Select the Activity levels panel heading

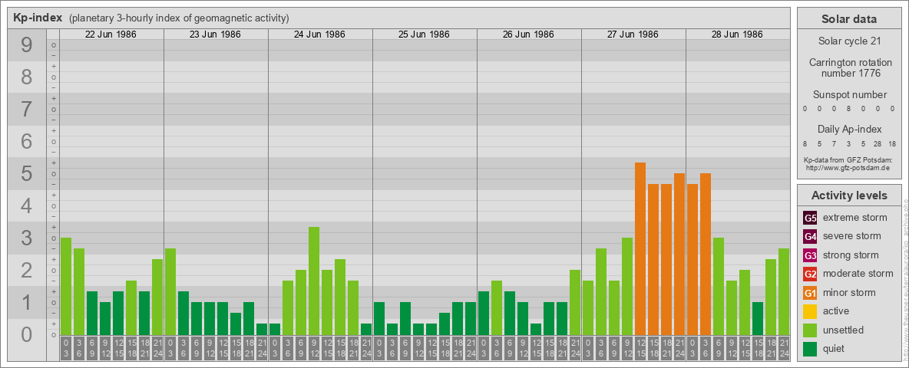pos(849,195)
